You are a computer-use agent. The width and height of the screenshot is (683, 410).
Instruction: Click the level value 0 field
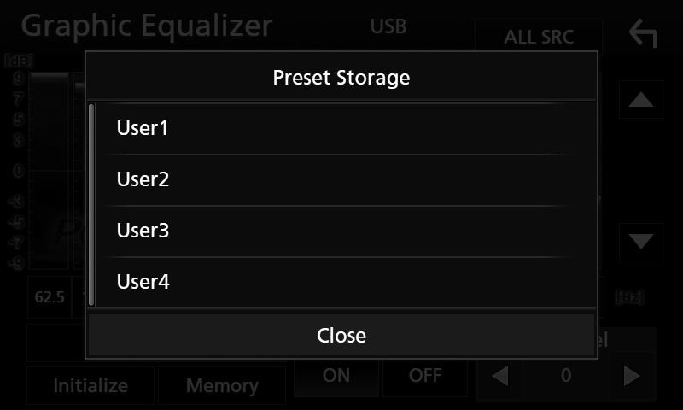point(566,376)
